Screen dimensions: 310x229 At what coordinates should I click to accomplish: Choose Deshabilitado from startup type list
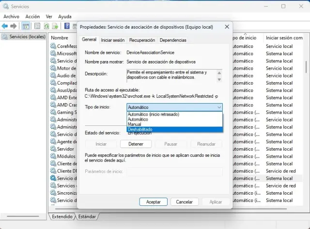tap(139, 129)
